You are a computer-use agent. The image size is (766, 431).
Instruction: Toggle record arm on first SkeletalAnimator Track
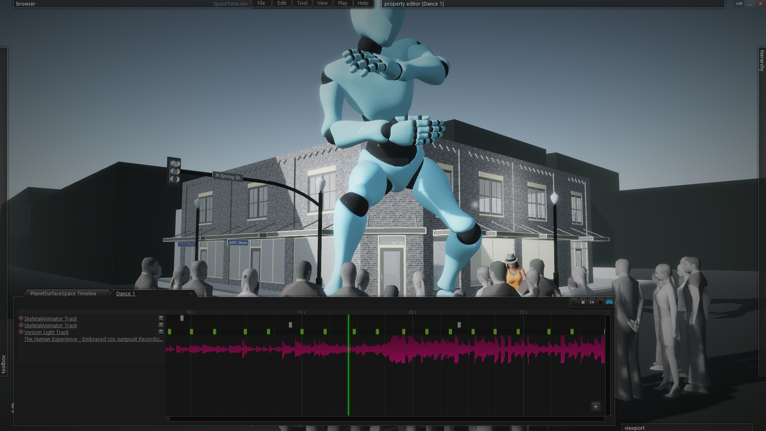(x=21, y=318)
